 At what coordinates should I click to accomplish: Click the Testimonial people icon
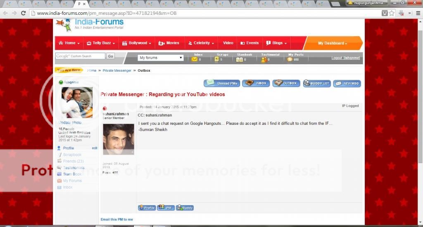coord(264,59)
